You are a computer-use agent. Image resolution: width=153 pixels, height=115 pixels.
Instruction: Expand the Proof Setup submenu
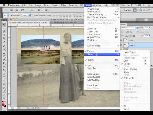point(102,9)
